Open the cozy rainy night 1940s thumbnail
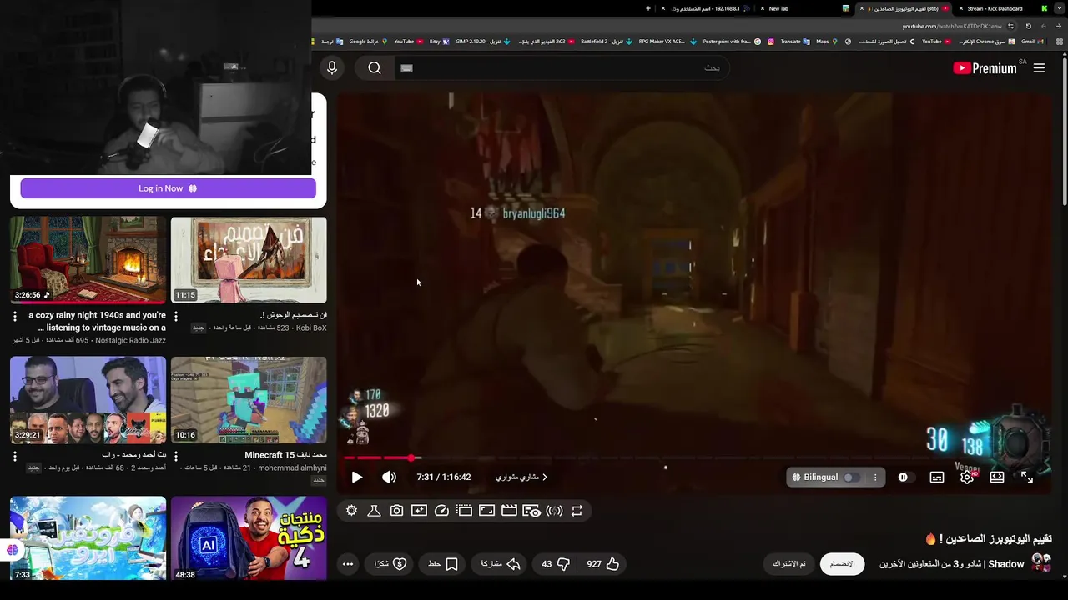Viewport: 1068px width, 600px height. 88,260
